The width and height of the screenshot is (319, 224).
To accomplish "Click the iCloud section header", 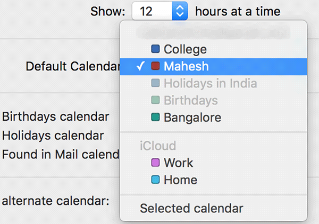I will [158, 146].
